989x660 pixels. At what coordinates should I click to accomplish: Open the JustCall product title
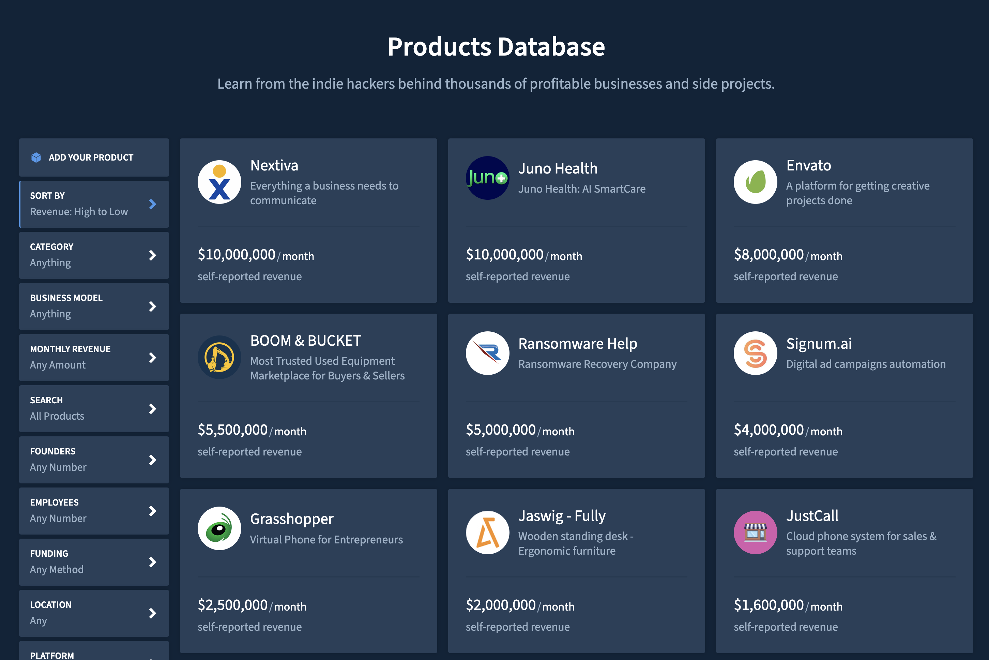(812, 516)
